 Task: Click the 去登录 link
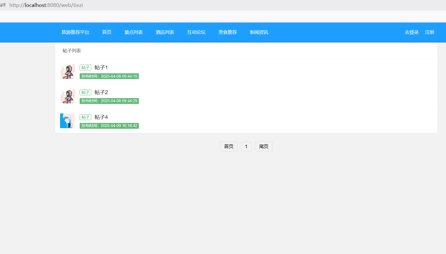pos(411,32)
